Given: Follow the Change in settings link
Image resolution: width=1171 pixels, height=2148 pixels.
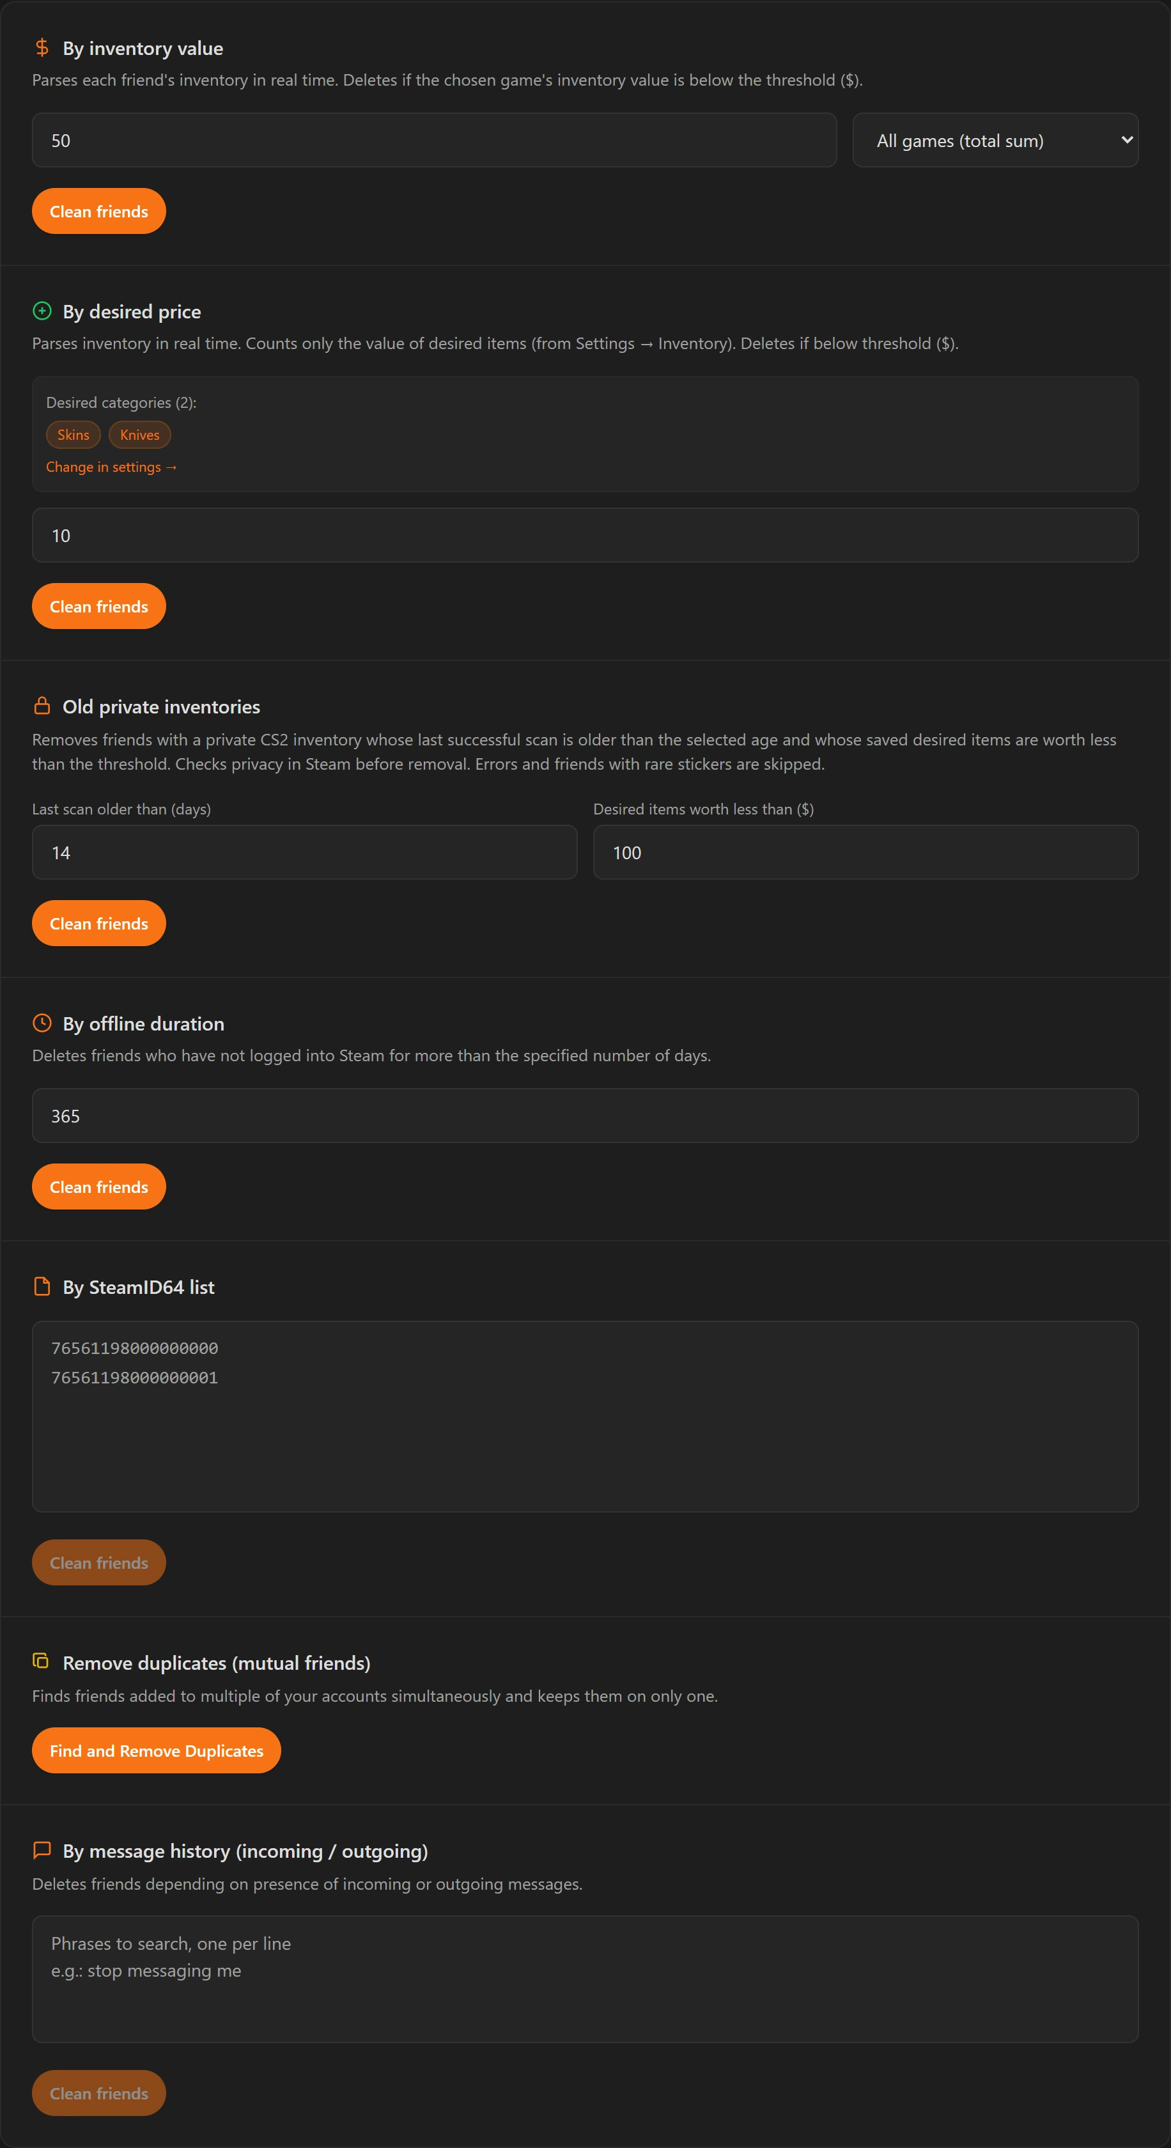Looking at the screenshot, I should [112, 467].
